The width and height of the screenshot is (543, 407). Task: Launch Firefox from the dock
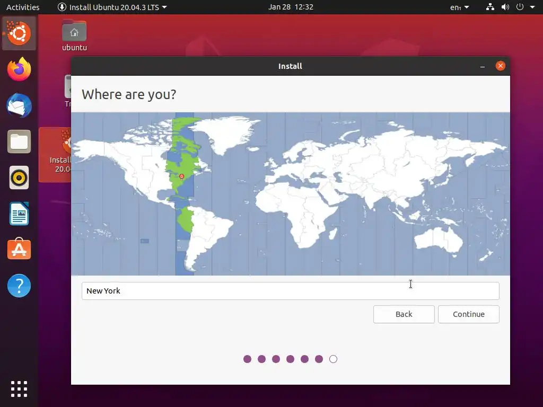click(x=19, y=69)
